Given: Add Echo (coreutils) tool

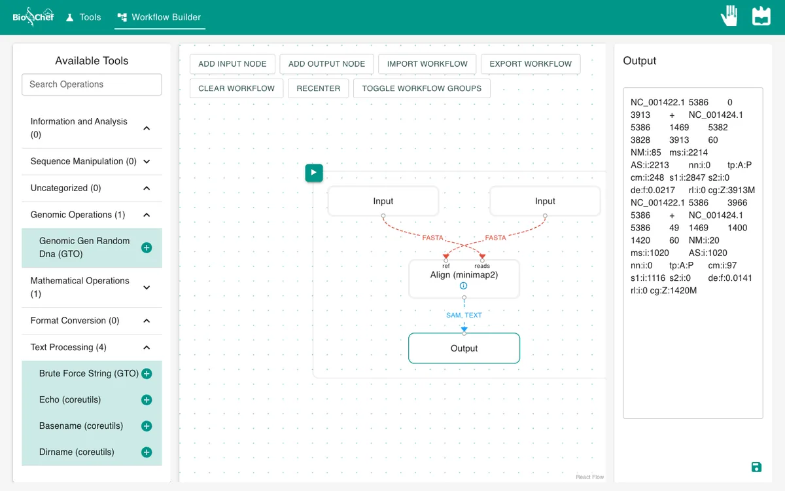Looking at the screenshot, I should coord(147,400).
